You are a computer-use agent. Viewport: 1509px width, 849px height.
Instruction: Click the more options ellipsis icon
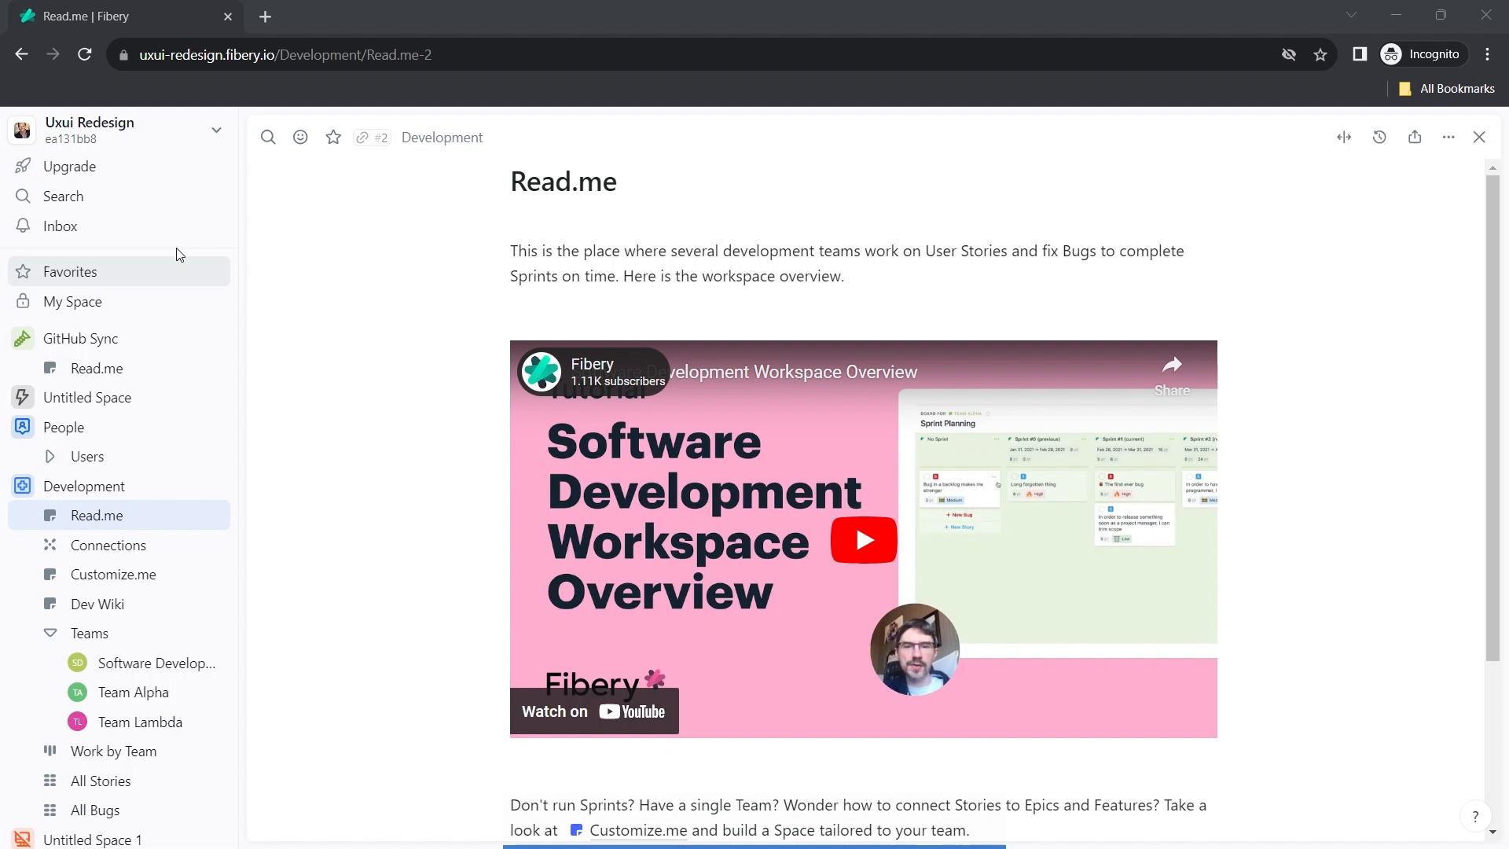click(x=1449, y=137)
